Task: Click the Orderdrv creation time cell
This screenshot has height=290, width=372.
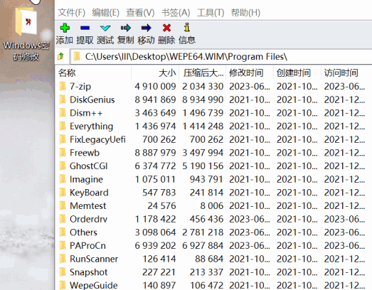Action: click(x=297, y=219)
